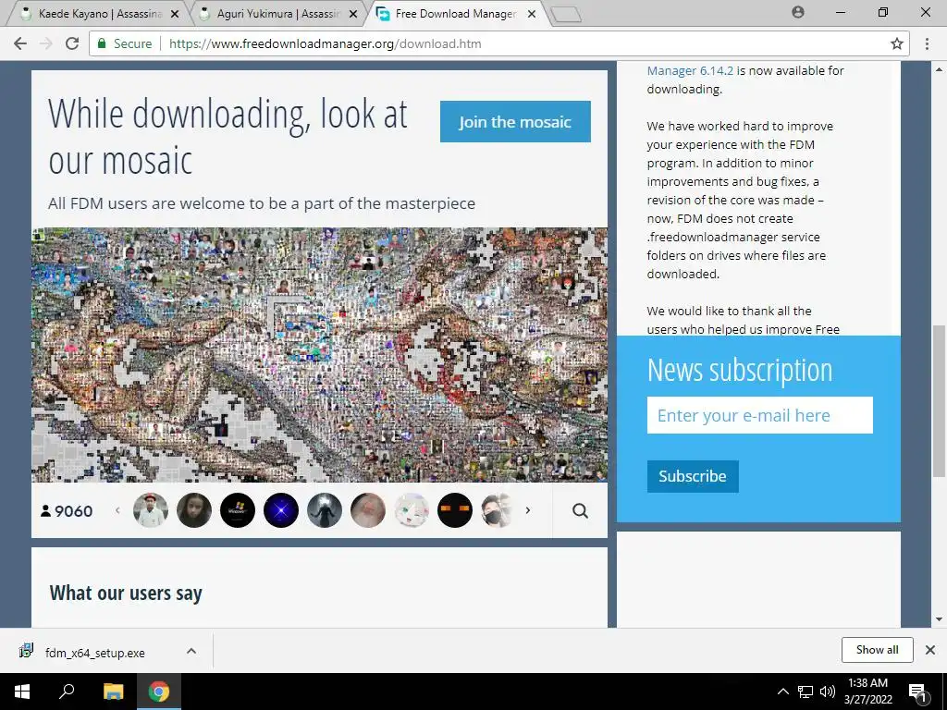Select the blurred pink face avatar
The height and width of the screenshot is (710, 947).
pos(368,510)
